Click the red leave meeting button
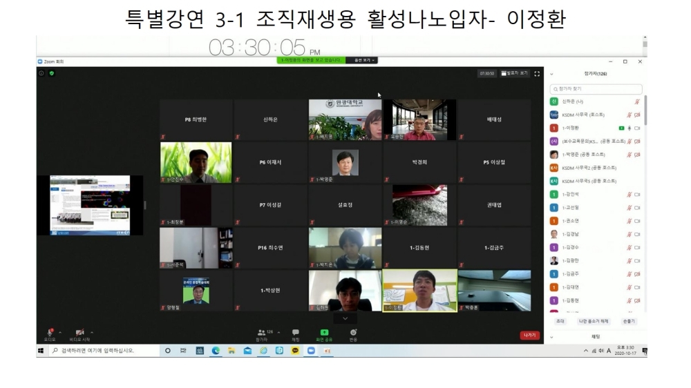This screenshot has height=388, width=691. tap(529, 336)
